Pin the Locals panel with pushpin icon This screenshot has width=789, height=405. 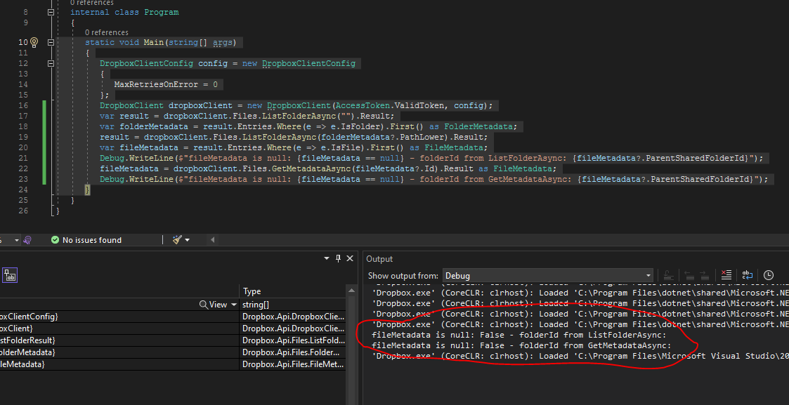point(338,259)
